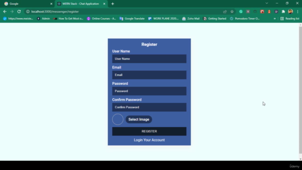Click the purple extension icon in toolbar
The height and width of the screenshot is (170, 302).
[x=276, y=11]
